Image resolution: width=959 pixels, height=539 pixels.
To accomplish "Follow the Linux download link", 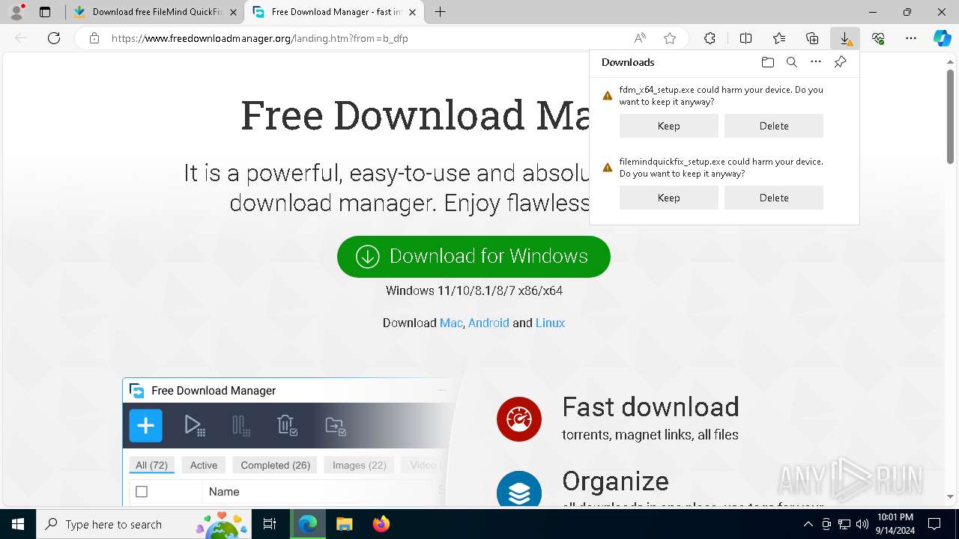I will 550,323.
